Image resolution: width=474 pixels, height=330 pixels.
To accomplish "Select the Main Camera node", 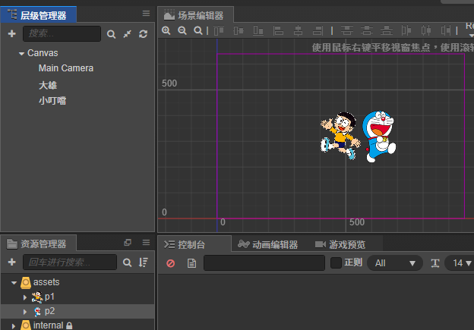I will [66, 68].
